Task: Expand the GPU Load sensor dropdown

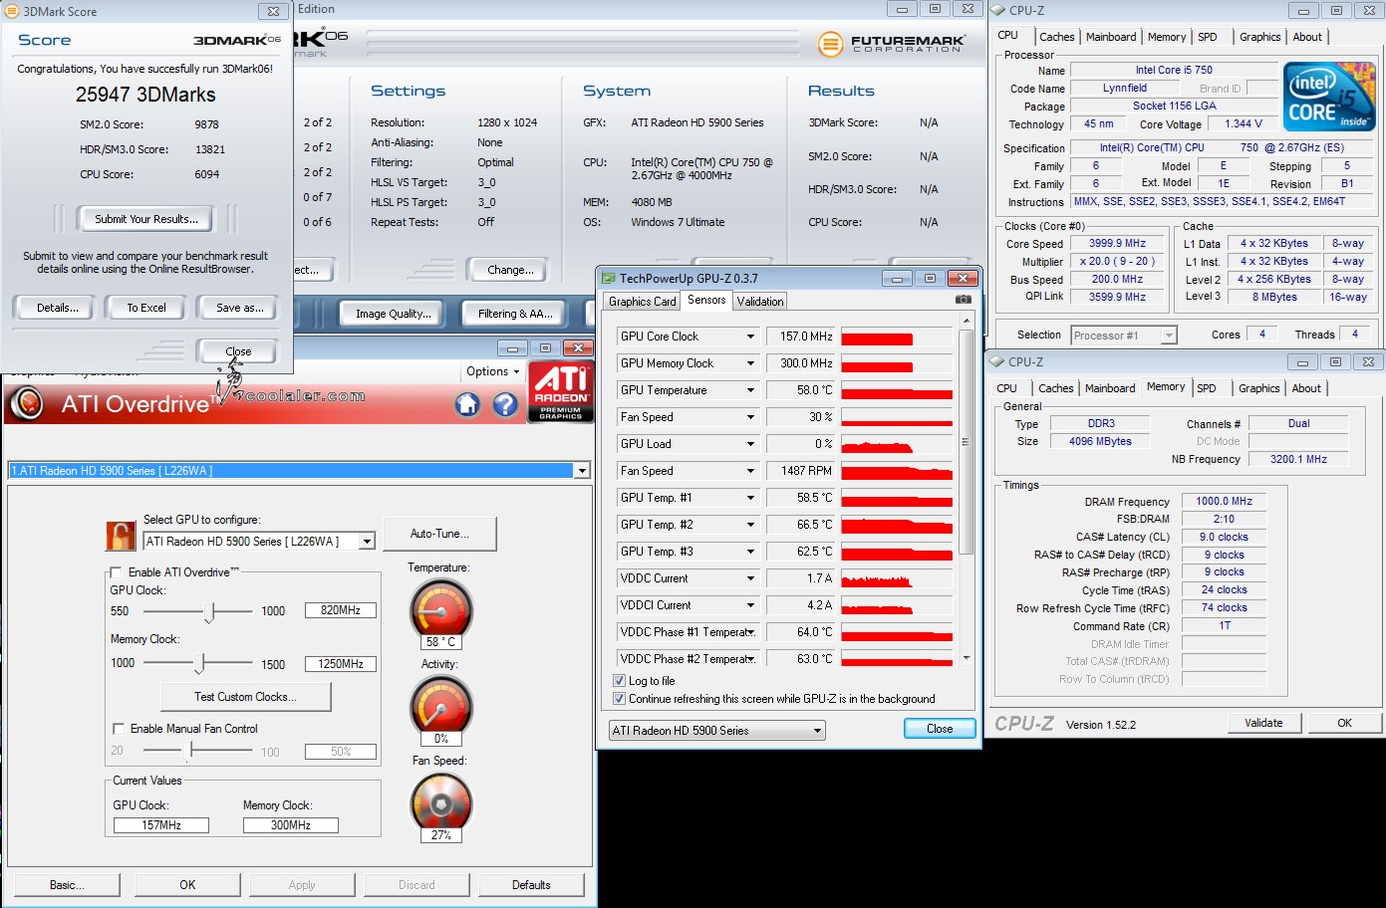Action: click(x=750, y=444)
